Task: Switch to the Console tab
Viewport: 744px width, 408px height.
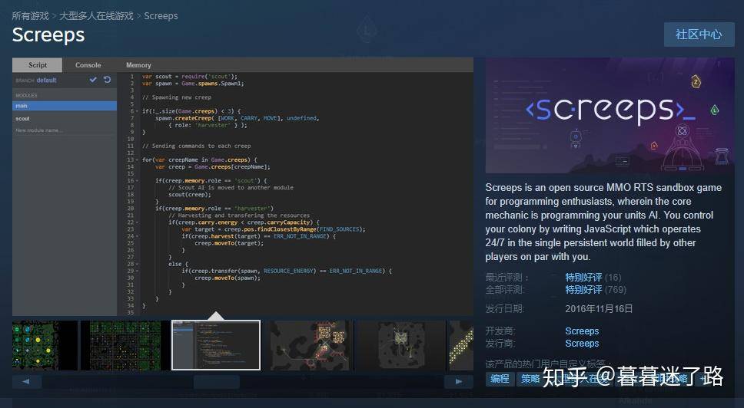Action: point(88,65)
